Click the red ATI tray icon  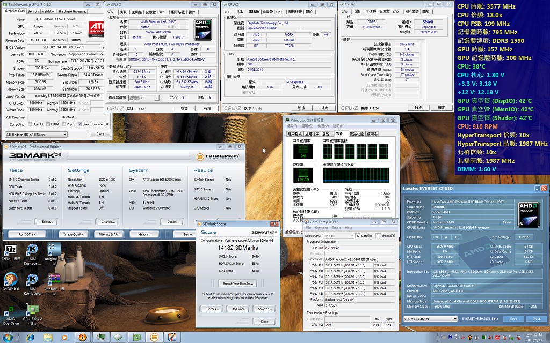tap(497, 338)
